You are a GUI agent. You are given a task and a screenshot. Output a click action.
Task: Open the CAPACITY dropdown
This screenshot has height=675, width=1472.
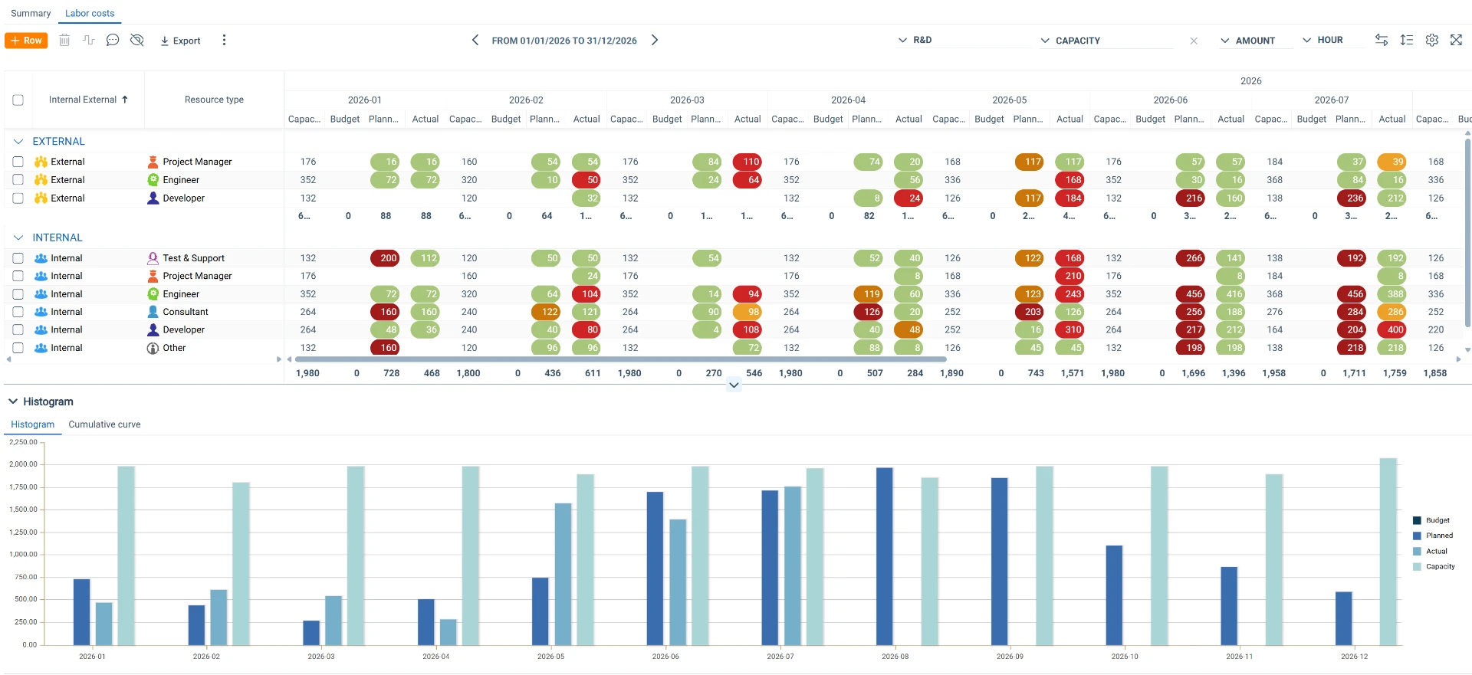1106,41
